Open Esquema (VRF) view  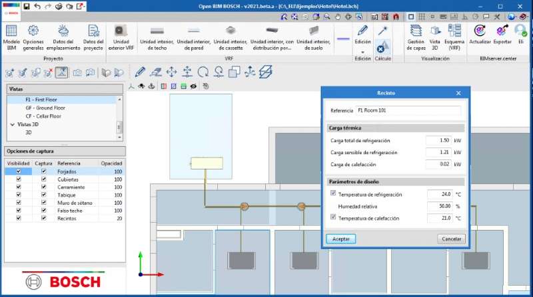pos(454,38)
